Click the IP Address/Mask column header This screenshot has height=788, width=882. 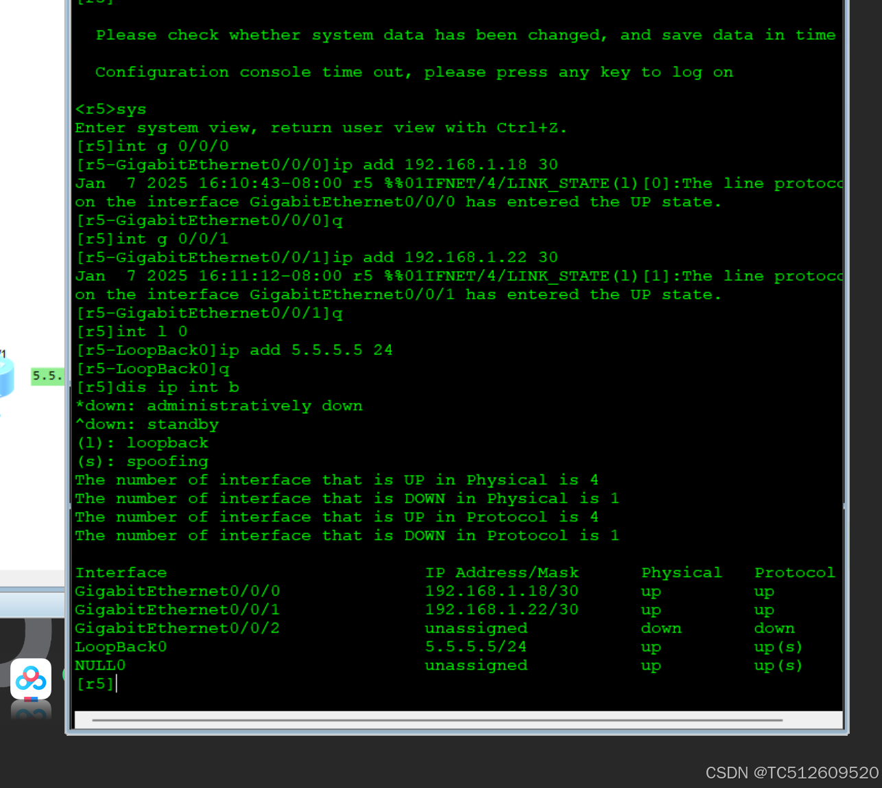tap(502, 573)
